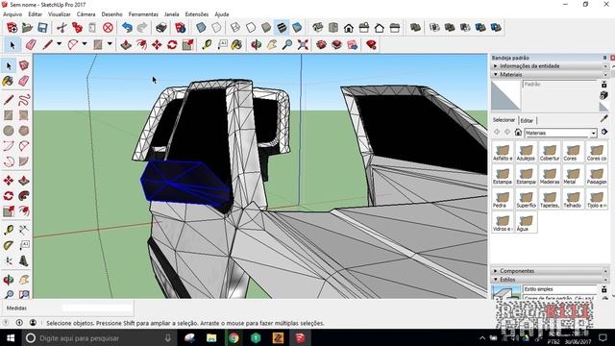
Task: Select the Dimension tool
Action: [24, 230]
